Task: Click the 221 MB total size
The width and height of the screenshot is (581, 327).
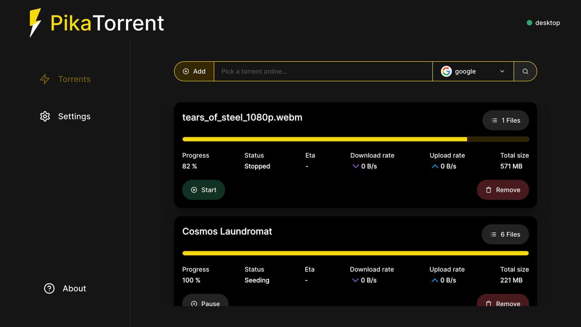Action: (x=511, y=280)
